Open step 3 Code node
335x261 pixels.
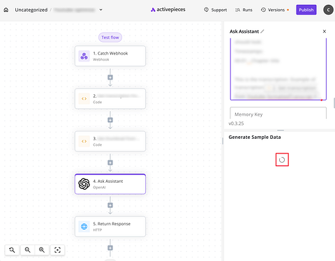110,141
